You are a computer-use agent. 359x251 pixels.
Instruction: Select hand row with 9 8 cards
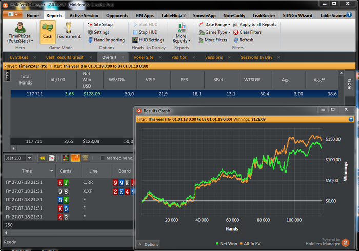tap(68, 191)
